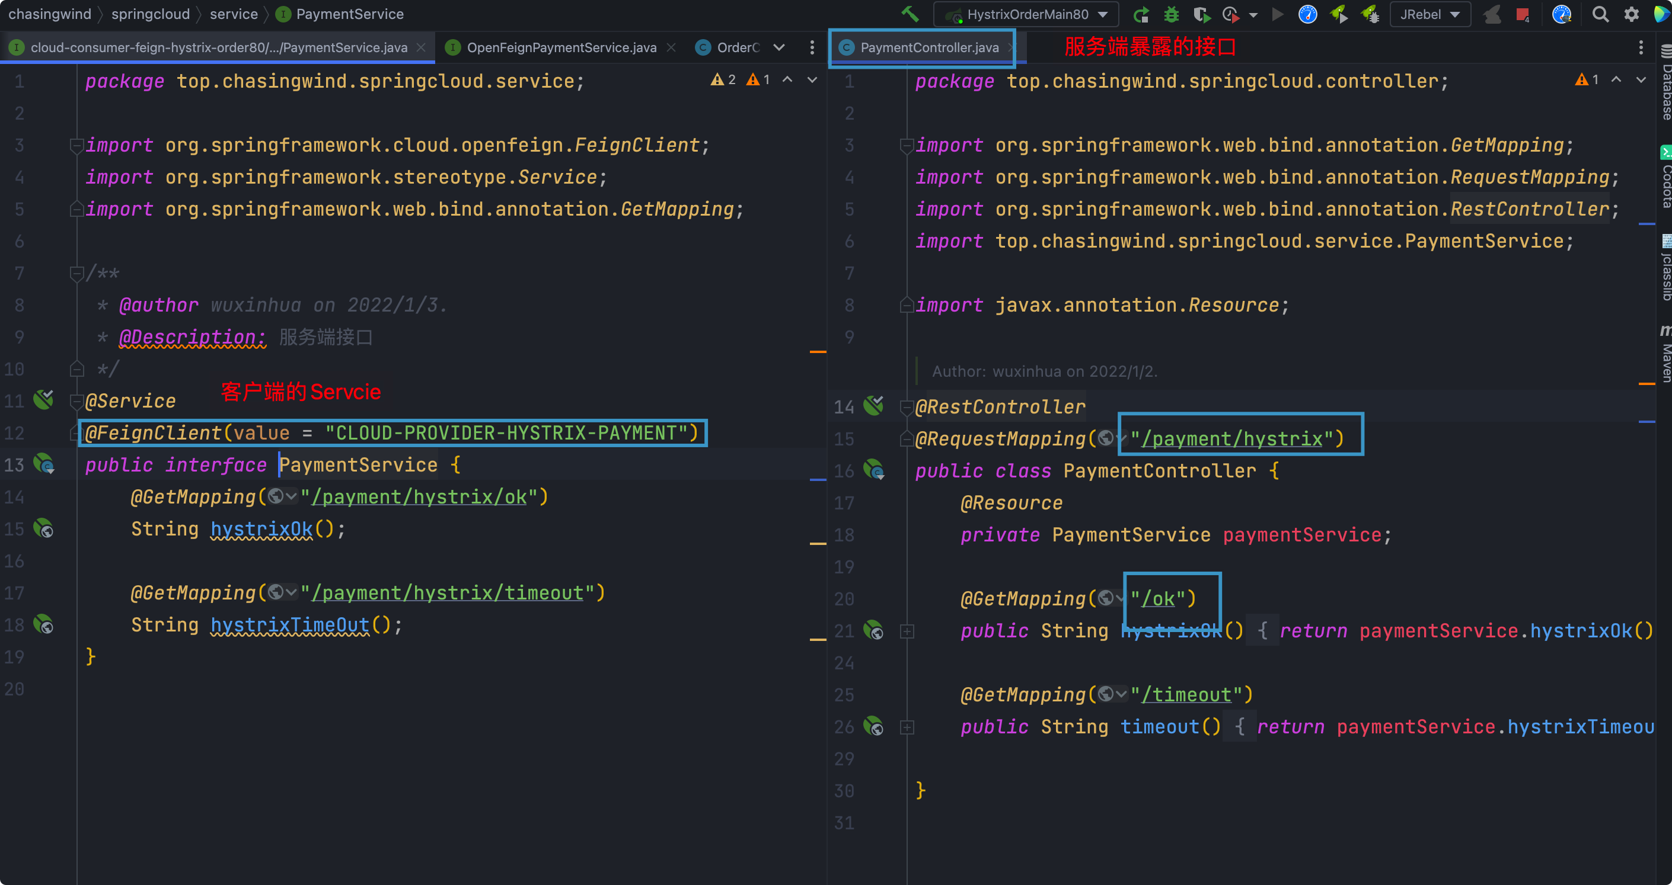The image size is (1672, 885).
Task: Open URL dropdown in "/payment/hystrix/timeout" mapping
Action: [283, 592]
